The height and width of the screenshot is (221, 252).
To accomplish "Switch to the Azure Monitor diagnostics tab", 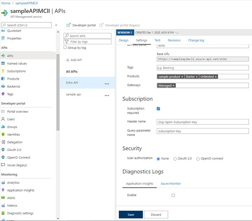I will (x=170, y=184).
